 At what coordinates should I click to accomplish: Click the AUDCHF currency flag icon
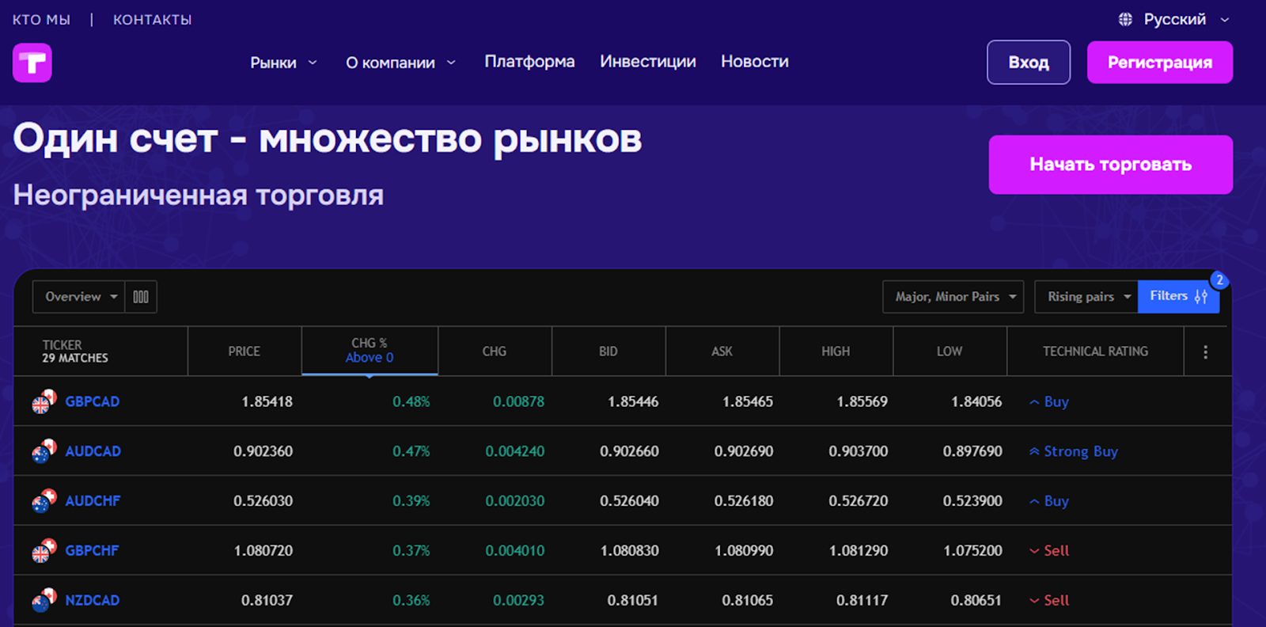[x=44, y=501]
